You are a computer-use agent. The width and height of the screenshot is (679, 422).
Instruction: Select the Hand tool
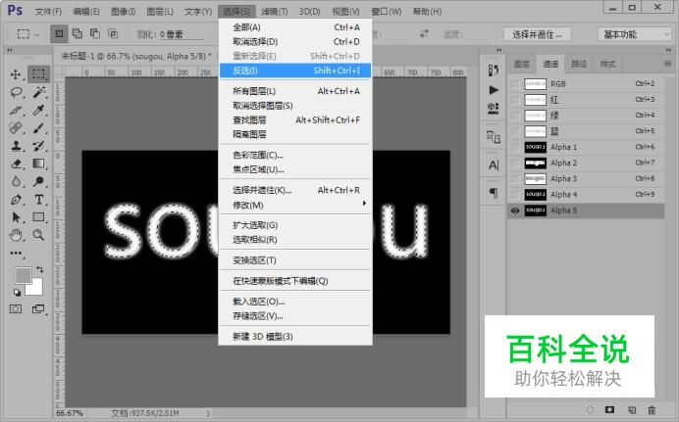pos(16,235)
